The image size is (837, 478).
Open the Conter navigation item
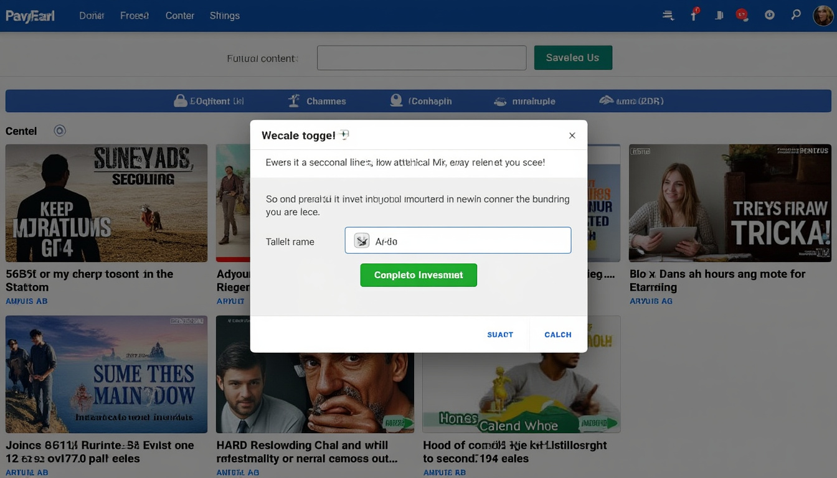pyautogui.click(x=180, y=16)
